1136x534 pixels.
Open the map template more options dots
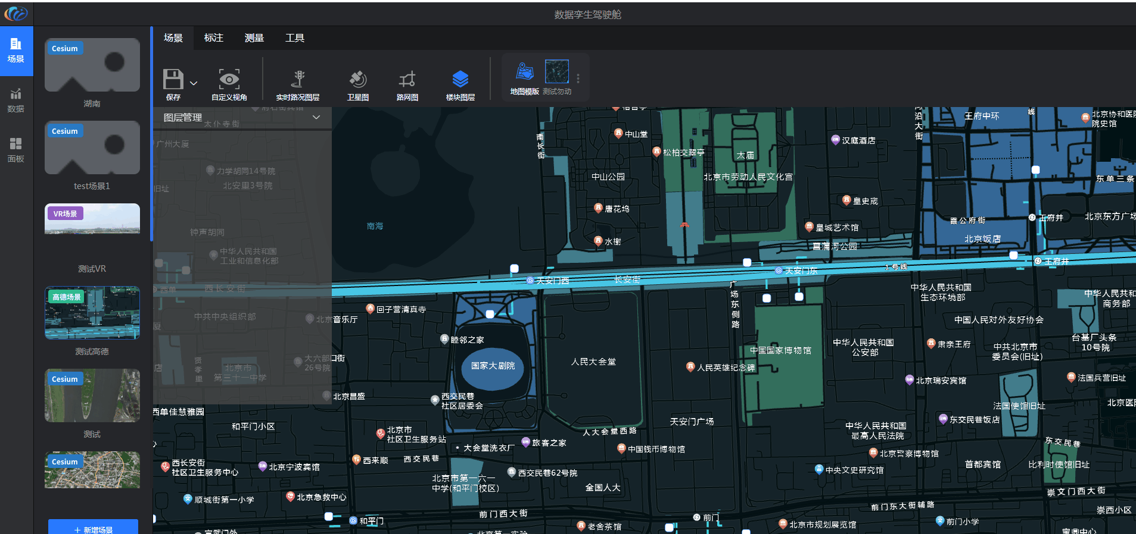[x=578, y=78]
